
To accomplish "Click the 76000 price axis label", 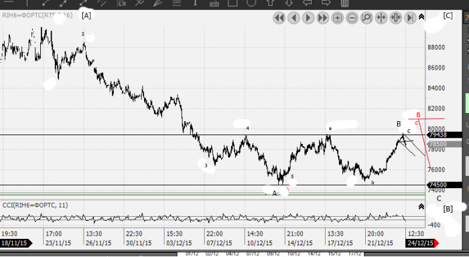I will point(436,169).
